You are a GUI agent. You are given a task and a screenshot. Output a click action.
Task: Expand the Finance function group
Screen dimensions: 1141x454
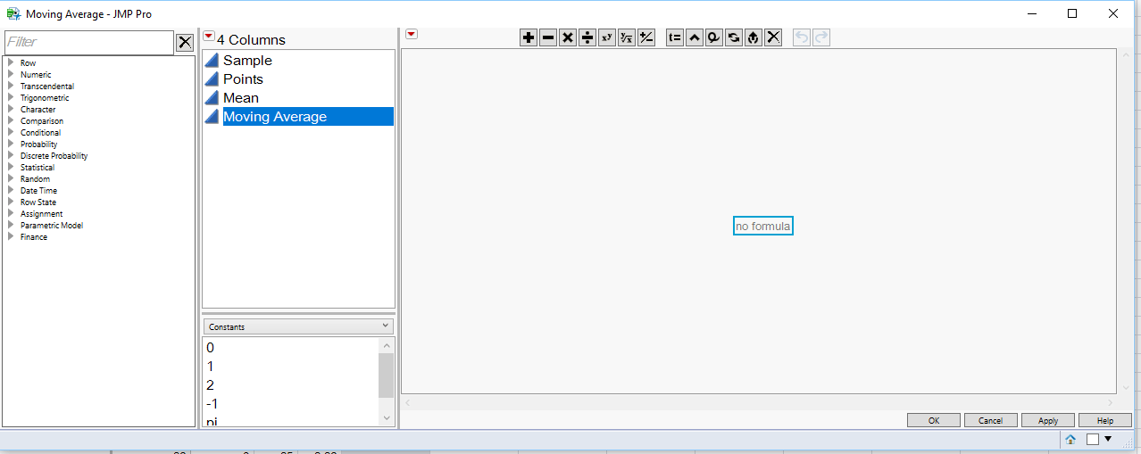click(10, 236)
